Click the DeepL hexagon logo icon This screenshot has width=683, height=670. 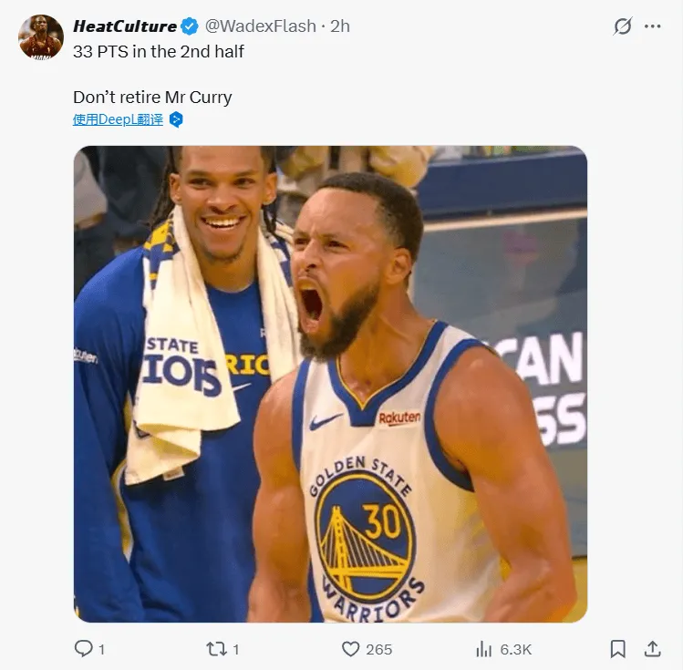[177, 119]
